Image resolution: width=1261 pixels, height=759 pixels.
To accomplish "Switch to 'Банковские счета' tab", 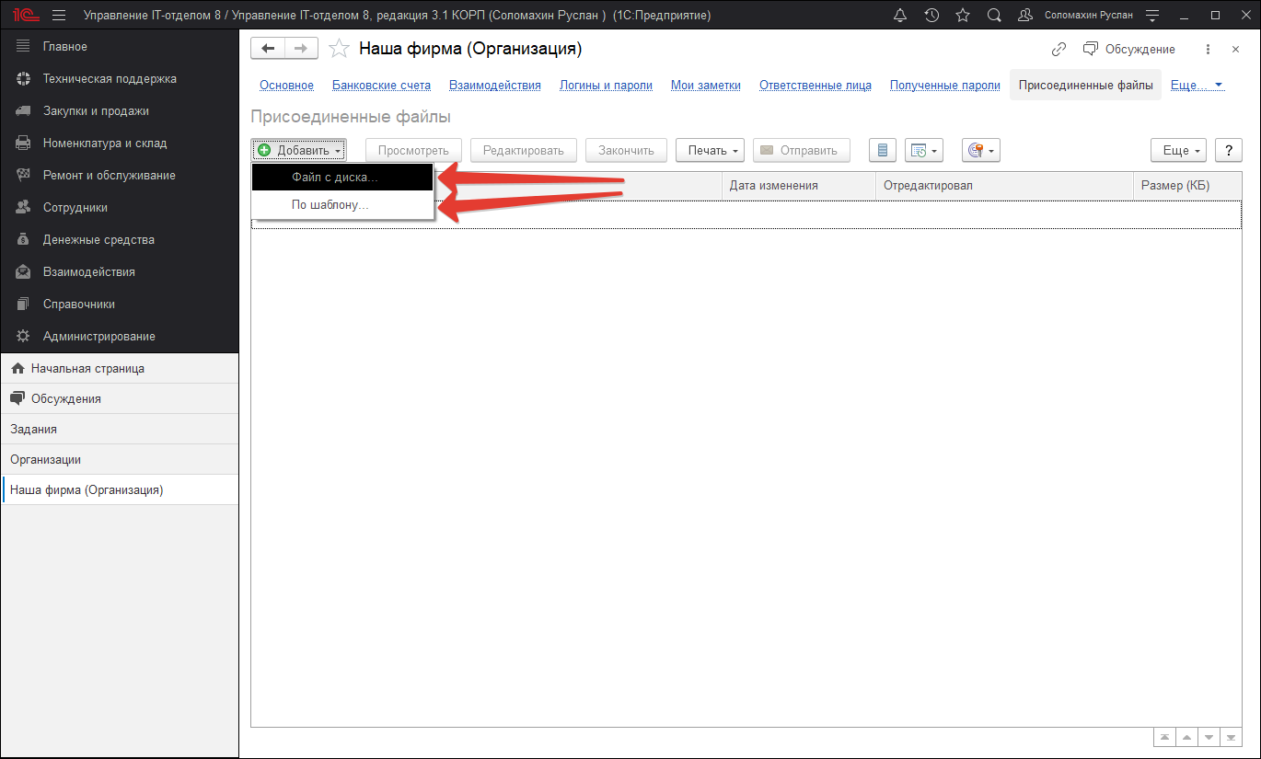I will 381,86.
